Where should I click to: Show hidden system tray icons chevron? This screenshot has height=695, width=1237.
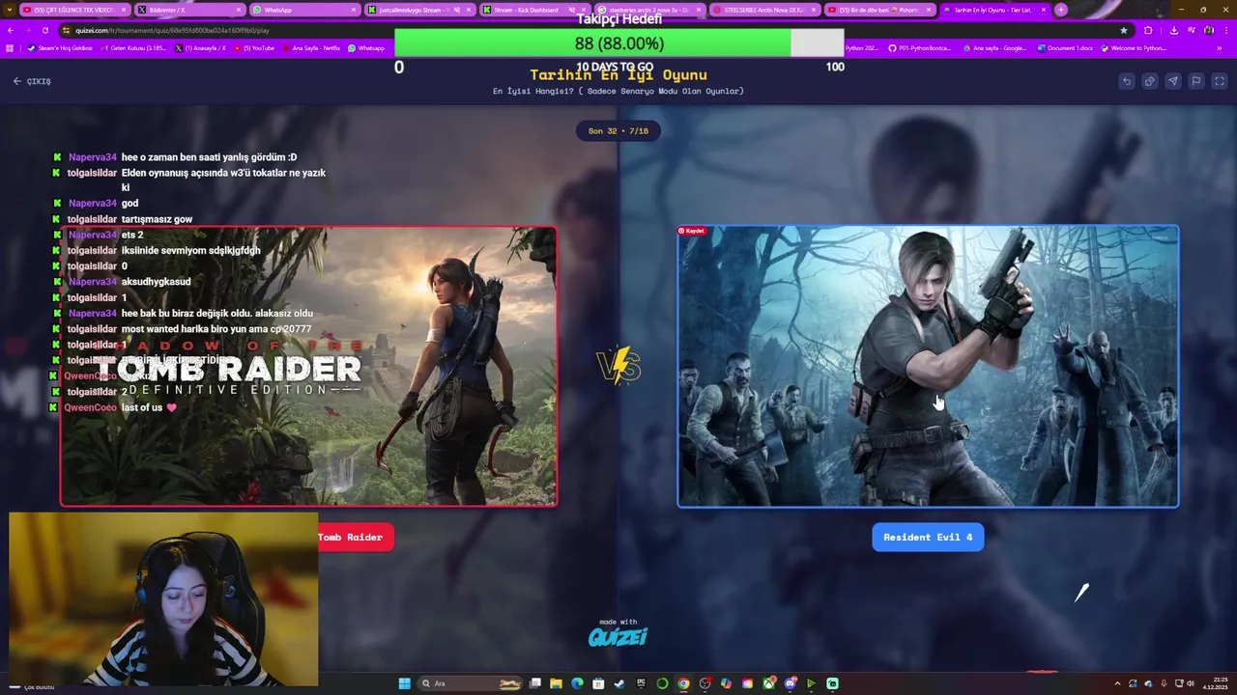(x=1117, y=683)
